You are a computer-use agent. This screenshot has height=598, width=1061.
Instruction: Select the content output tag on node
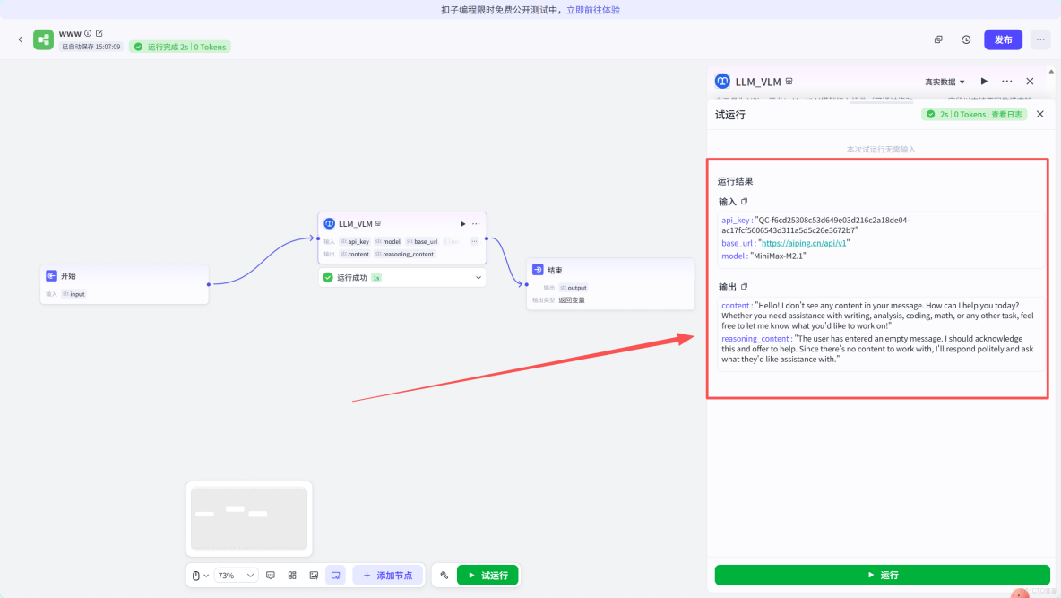(x=355, y=254)
